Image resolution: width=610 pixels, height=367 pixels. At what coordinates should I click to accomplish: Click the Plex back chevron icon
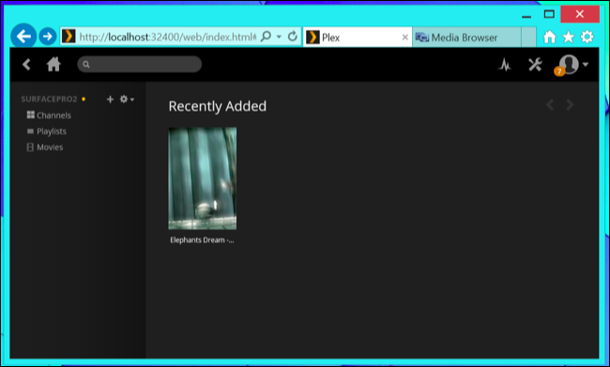(26, 64)
